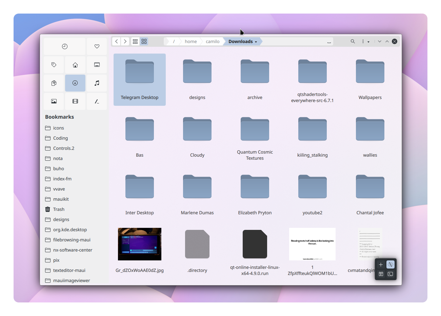441x316 pixels.
Task: Click the downward chevron in the title bar
Action: [x=380, y=41]
